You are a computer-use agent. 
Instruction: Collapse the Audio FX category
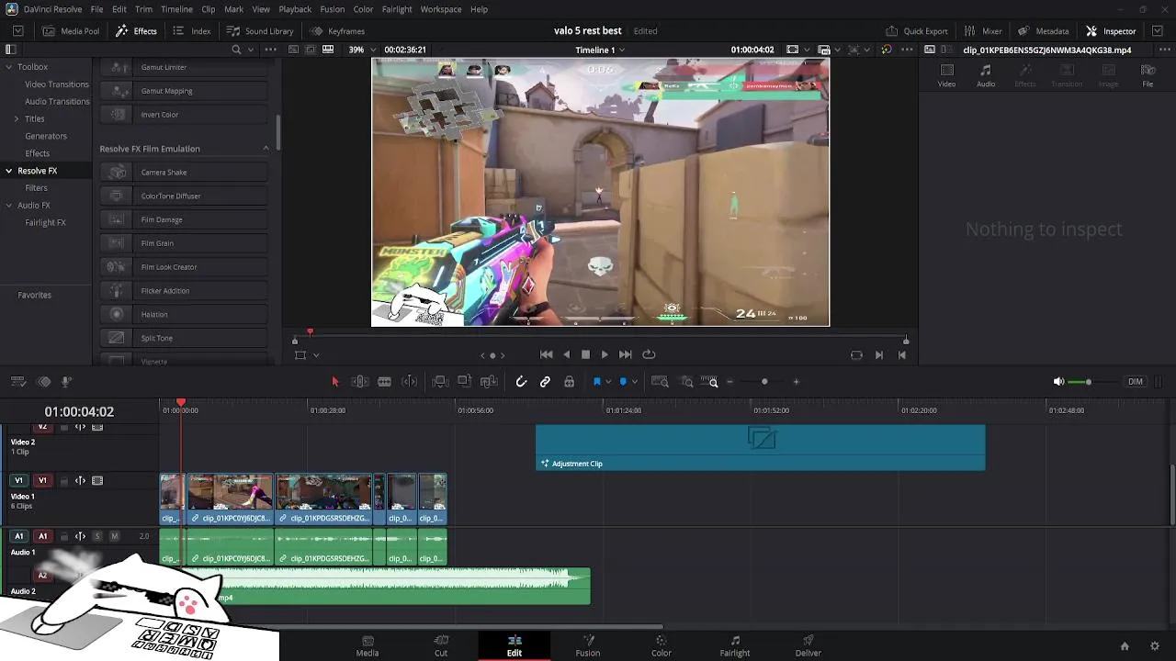[x=9, y=206]
